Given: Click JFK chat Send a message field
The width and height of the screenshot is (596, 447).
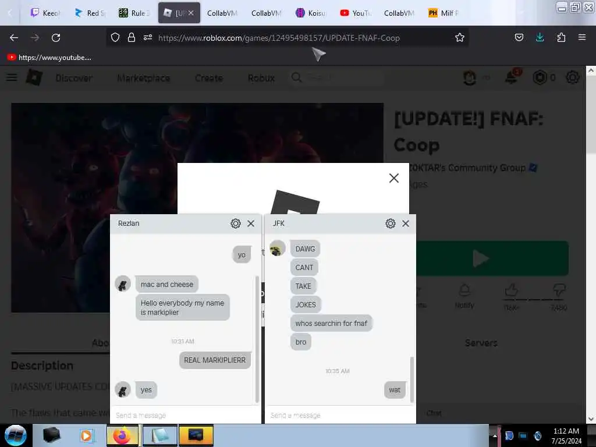Looking at the screenshot, I should 340,415.
